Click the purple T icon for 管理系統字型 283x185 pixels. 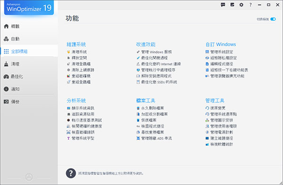(x=68, y=139)
